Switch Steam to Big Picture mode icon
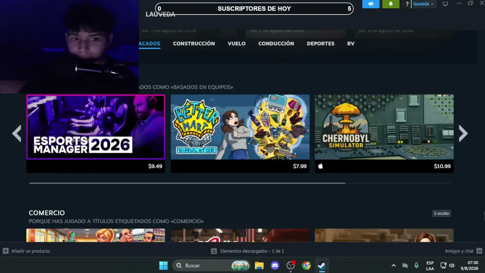 click(x=446, y=4)
